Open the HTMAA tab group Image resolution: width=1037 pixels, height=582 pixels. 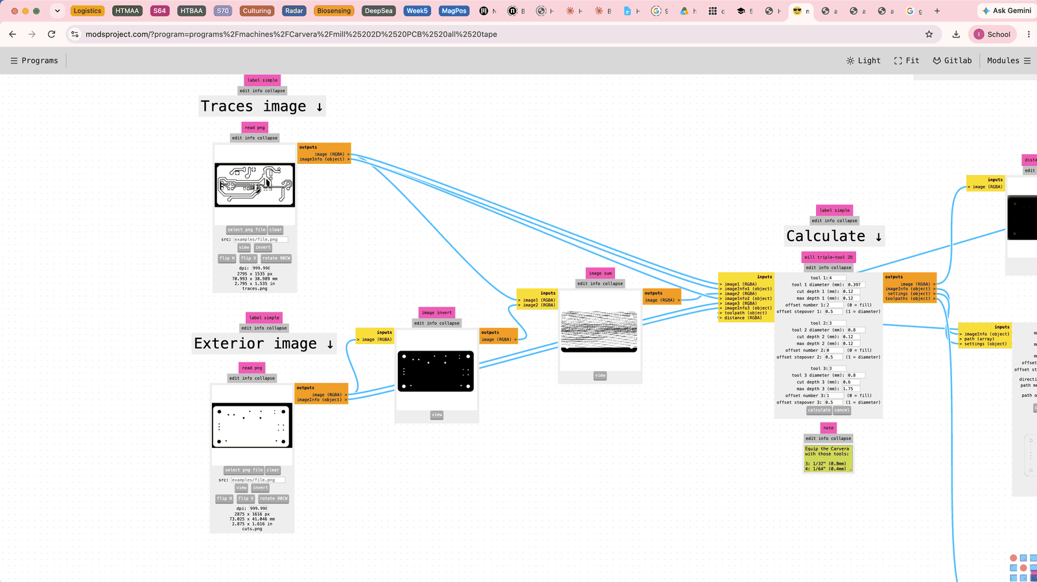[127, 11]
